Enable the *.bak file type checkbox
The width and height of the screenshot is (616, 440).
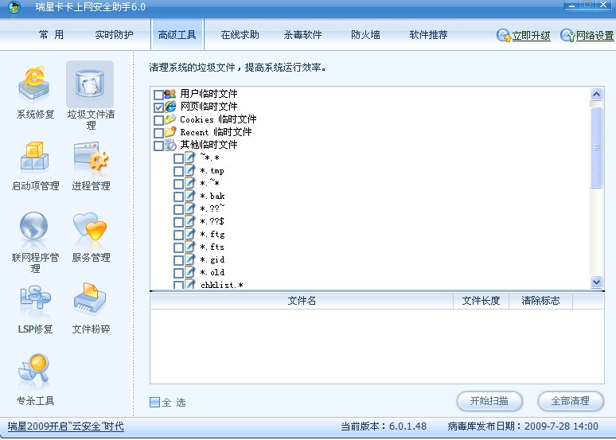pos(178,197)
